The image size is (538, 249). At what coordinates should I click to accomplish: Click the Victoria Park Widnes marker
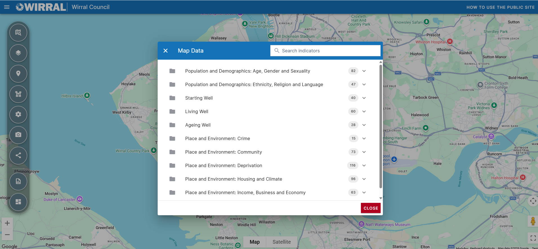tap(494, 106)
